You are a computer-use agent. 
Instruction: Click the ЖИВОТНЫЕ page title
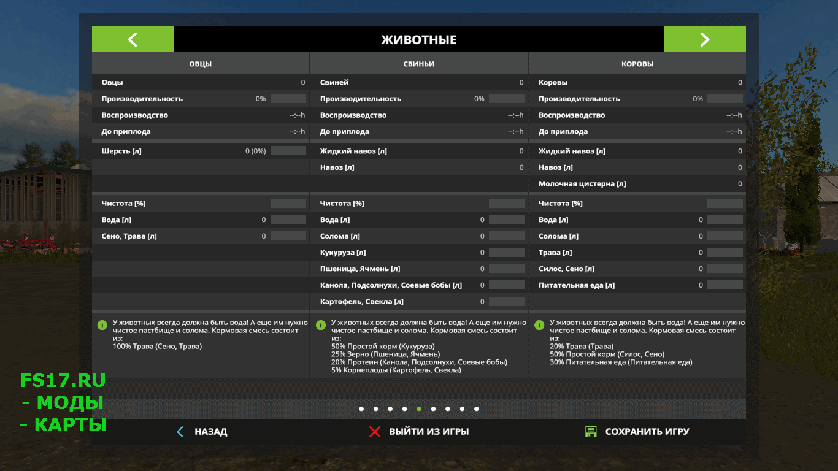pos(419,40)
